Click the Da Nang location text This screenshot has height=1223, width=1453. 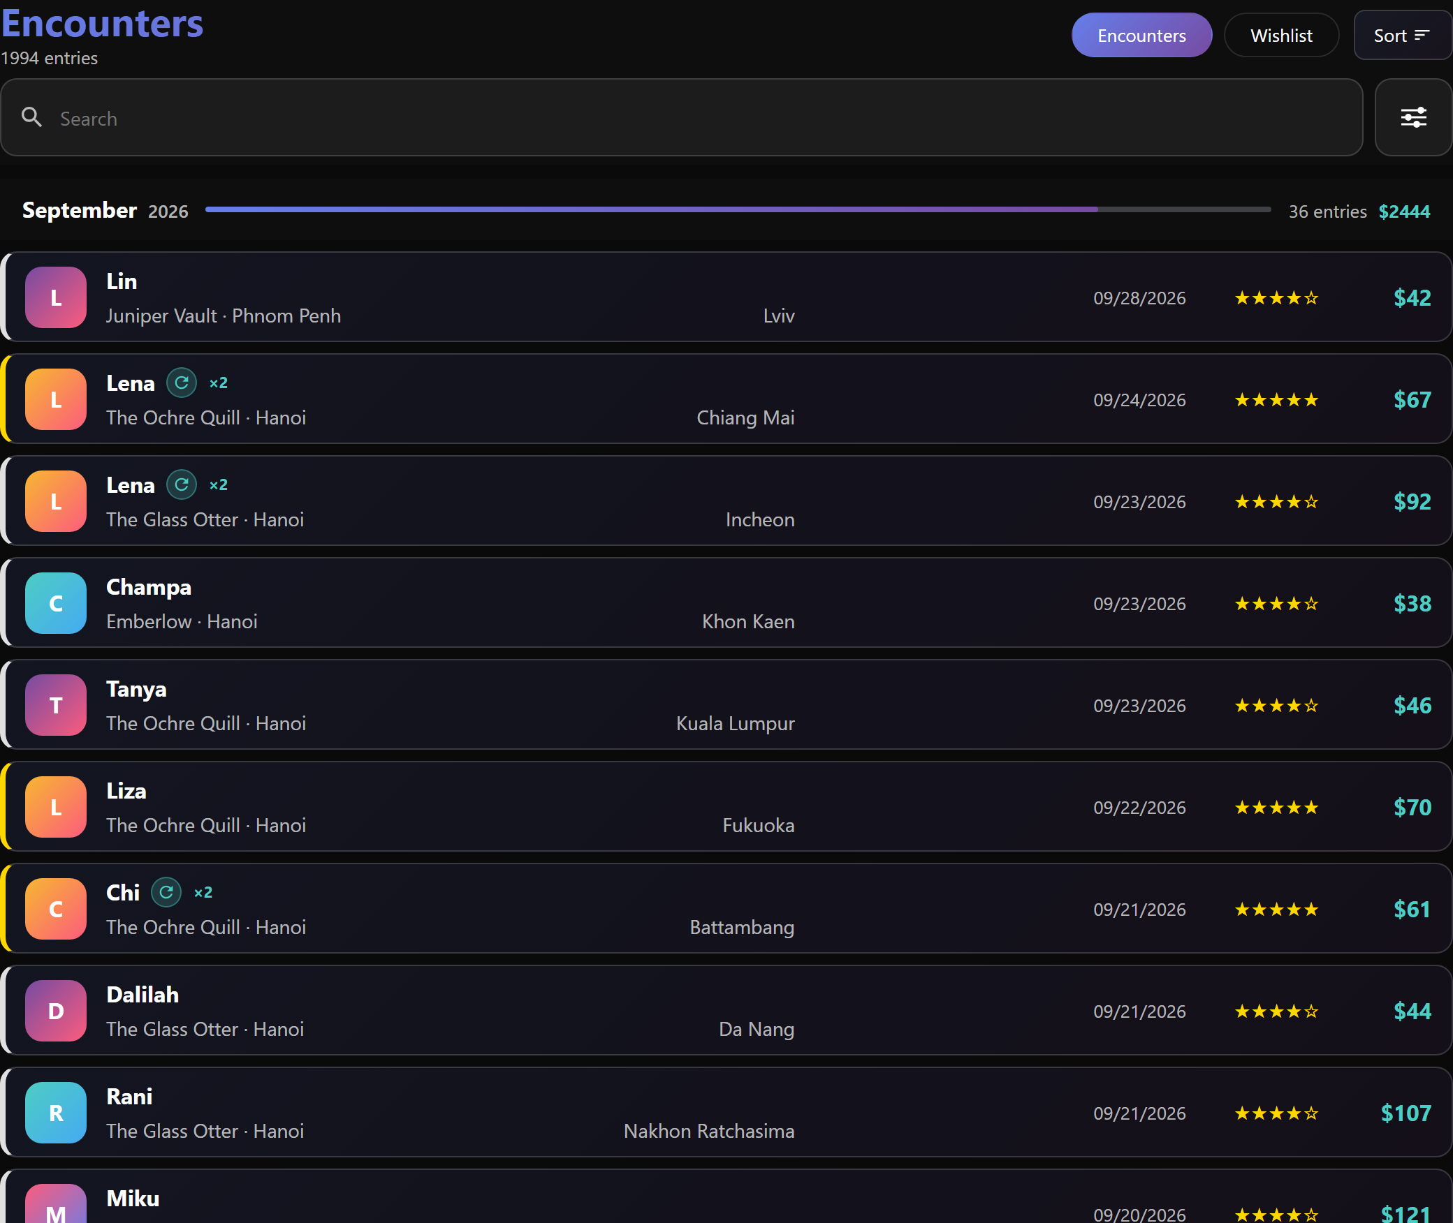point(757,1029)
